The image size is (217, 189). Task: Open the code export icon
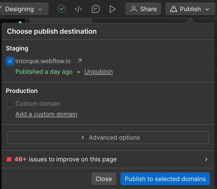[78, 9]
